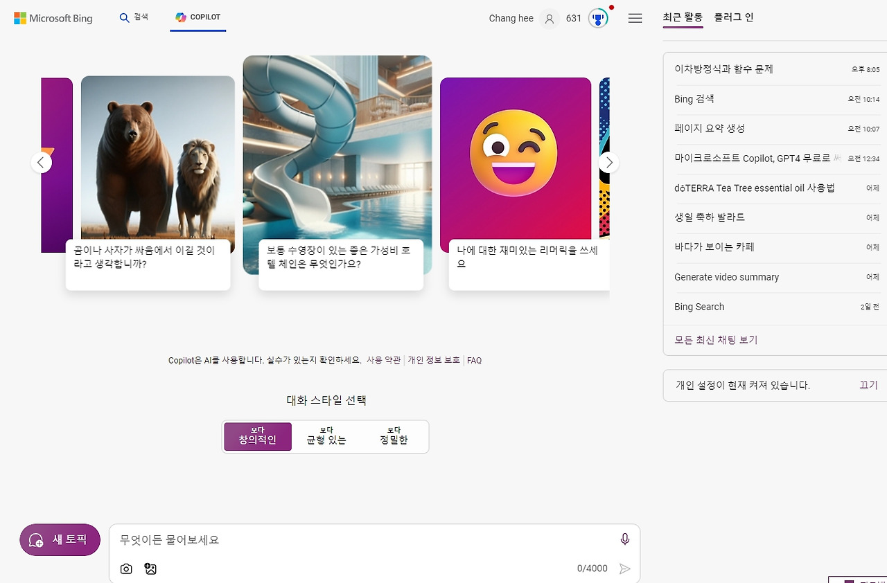The image size is (887, 583).
Task: View the 631 rewards points
Action: pos(574,18)
